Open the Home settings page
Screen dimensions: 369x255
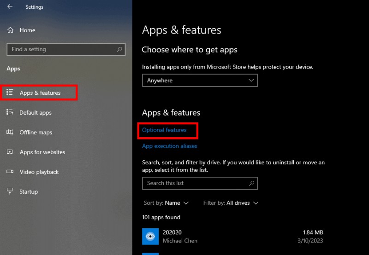click(28, 30)
